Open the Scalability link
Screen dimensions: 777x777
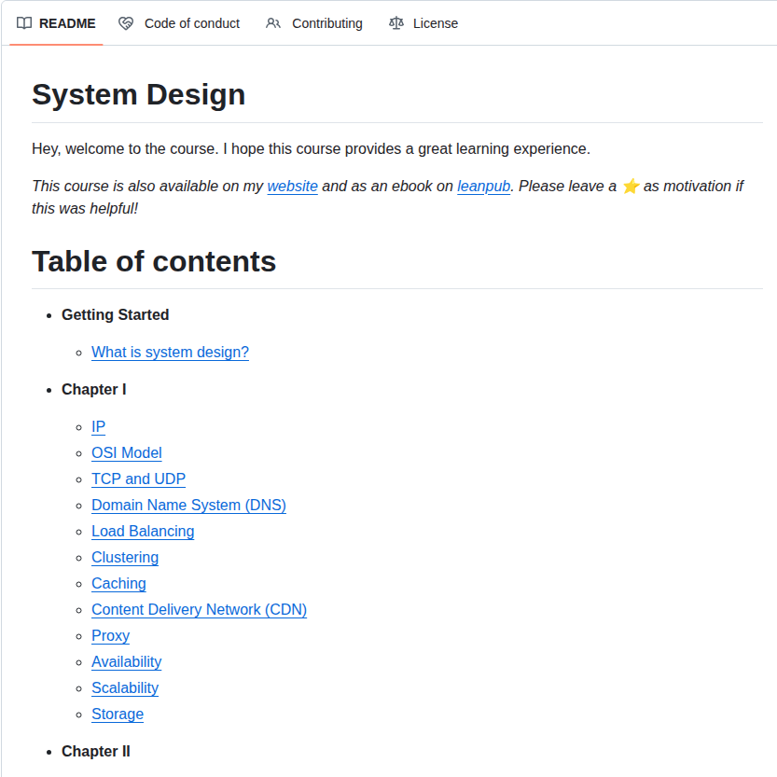pos(125,687)
